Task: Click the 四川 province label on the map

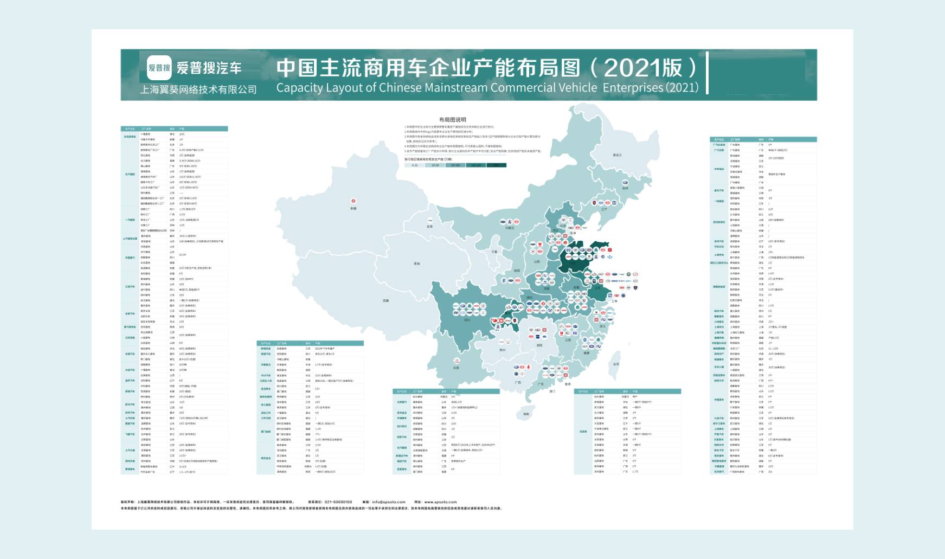Action: 467,320
